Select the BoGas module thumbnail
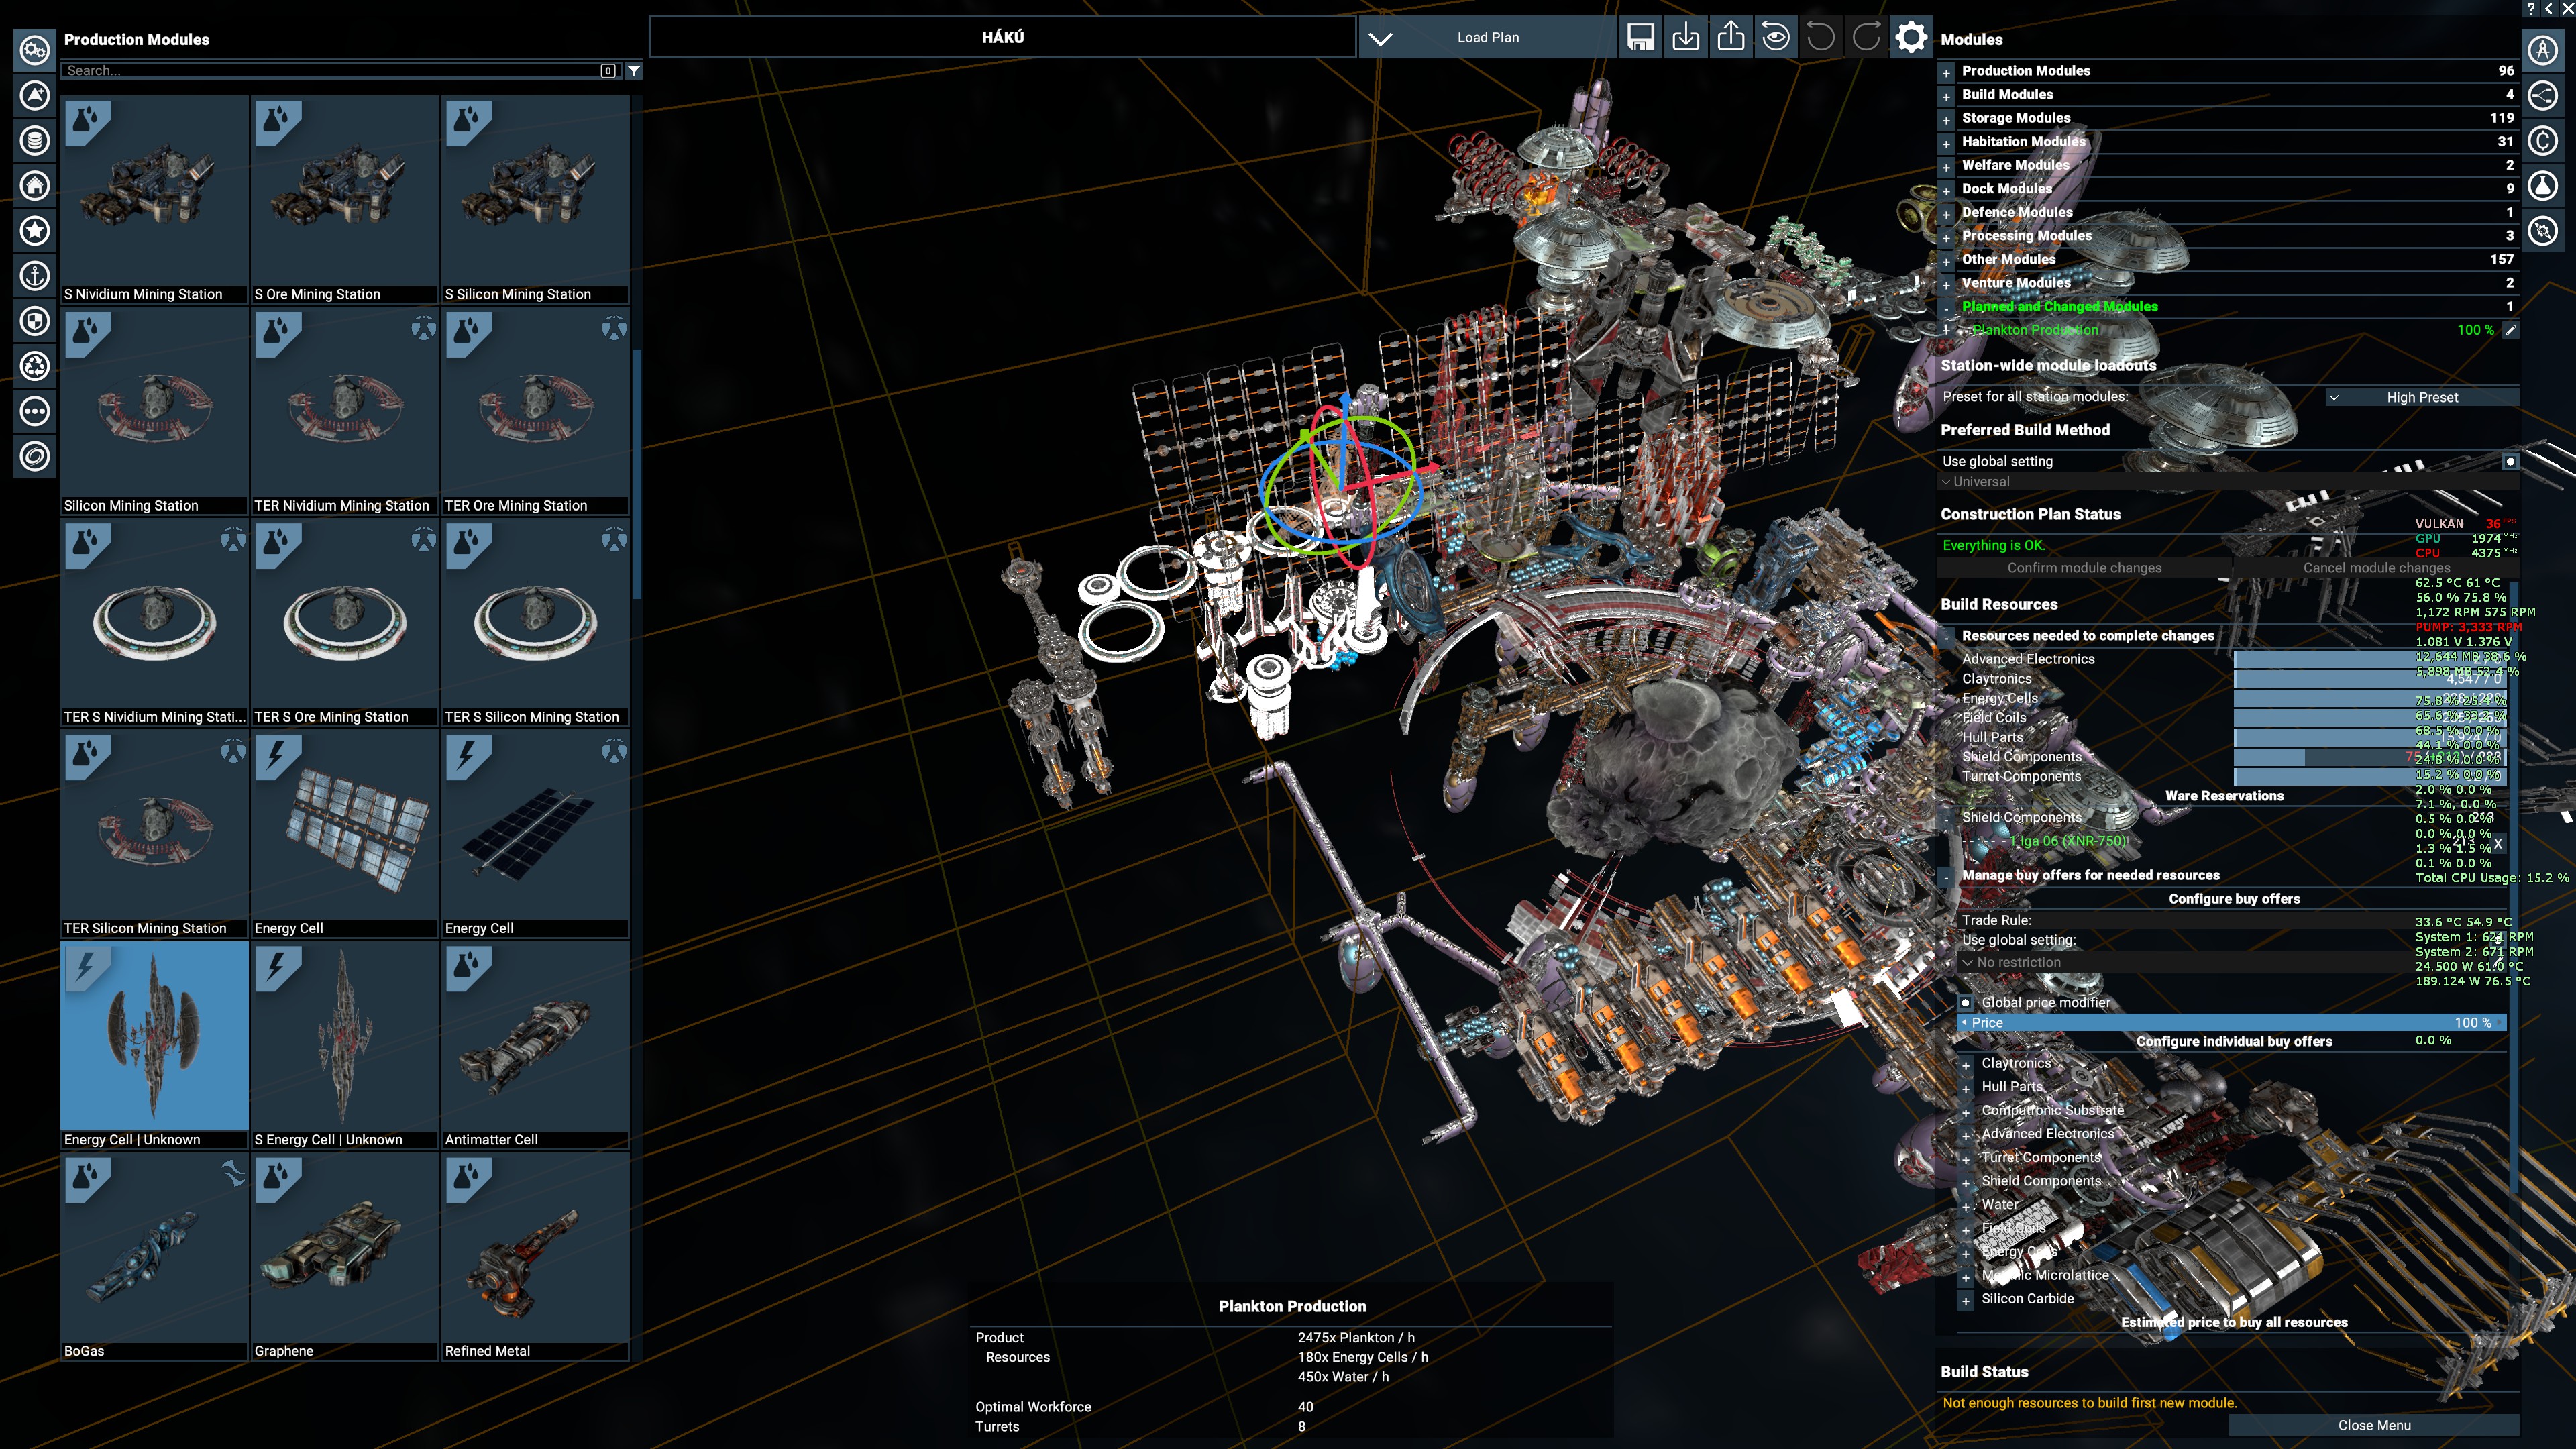2576x1449 pixels. pyautogui.click(x=154, y=1256)
